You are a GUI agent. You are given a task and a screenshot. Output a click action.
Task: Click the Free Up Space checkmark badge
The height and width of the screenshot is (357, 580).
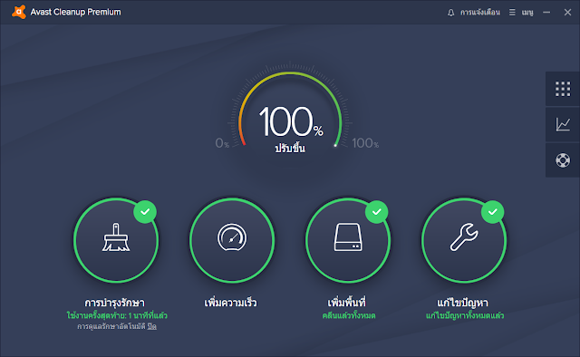click(377, 212)
